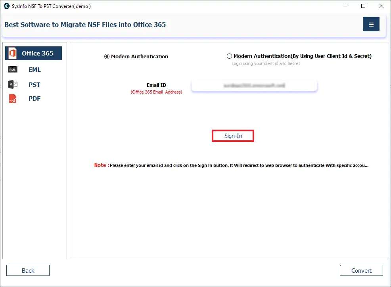This screenshot has height=287, width=391.
Task: Minimize the SysInfo converter window
Action: 345,6
